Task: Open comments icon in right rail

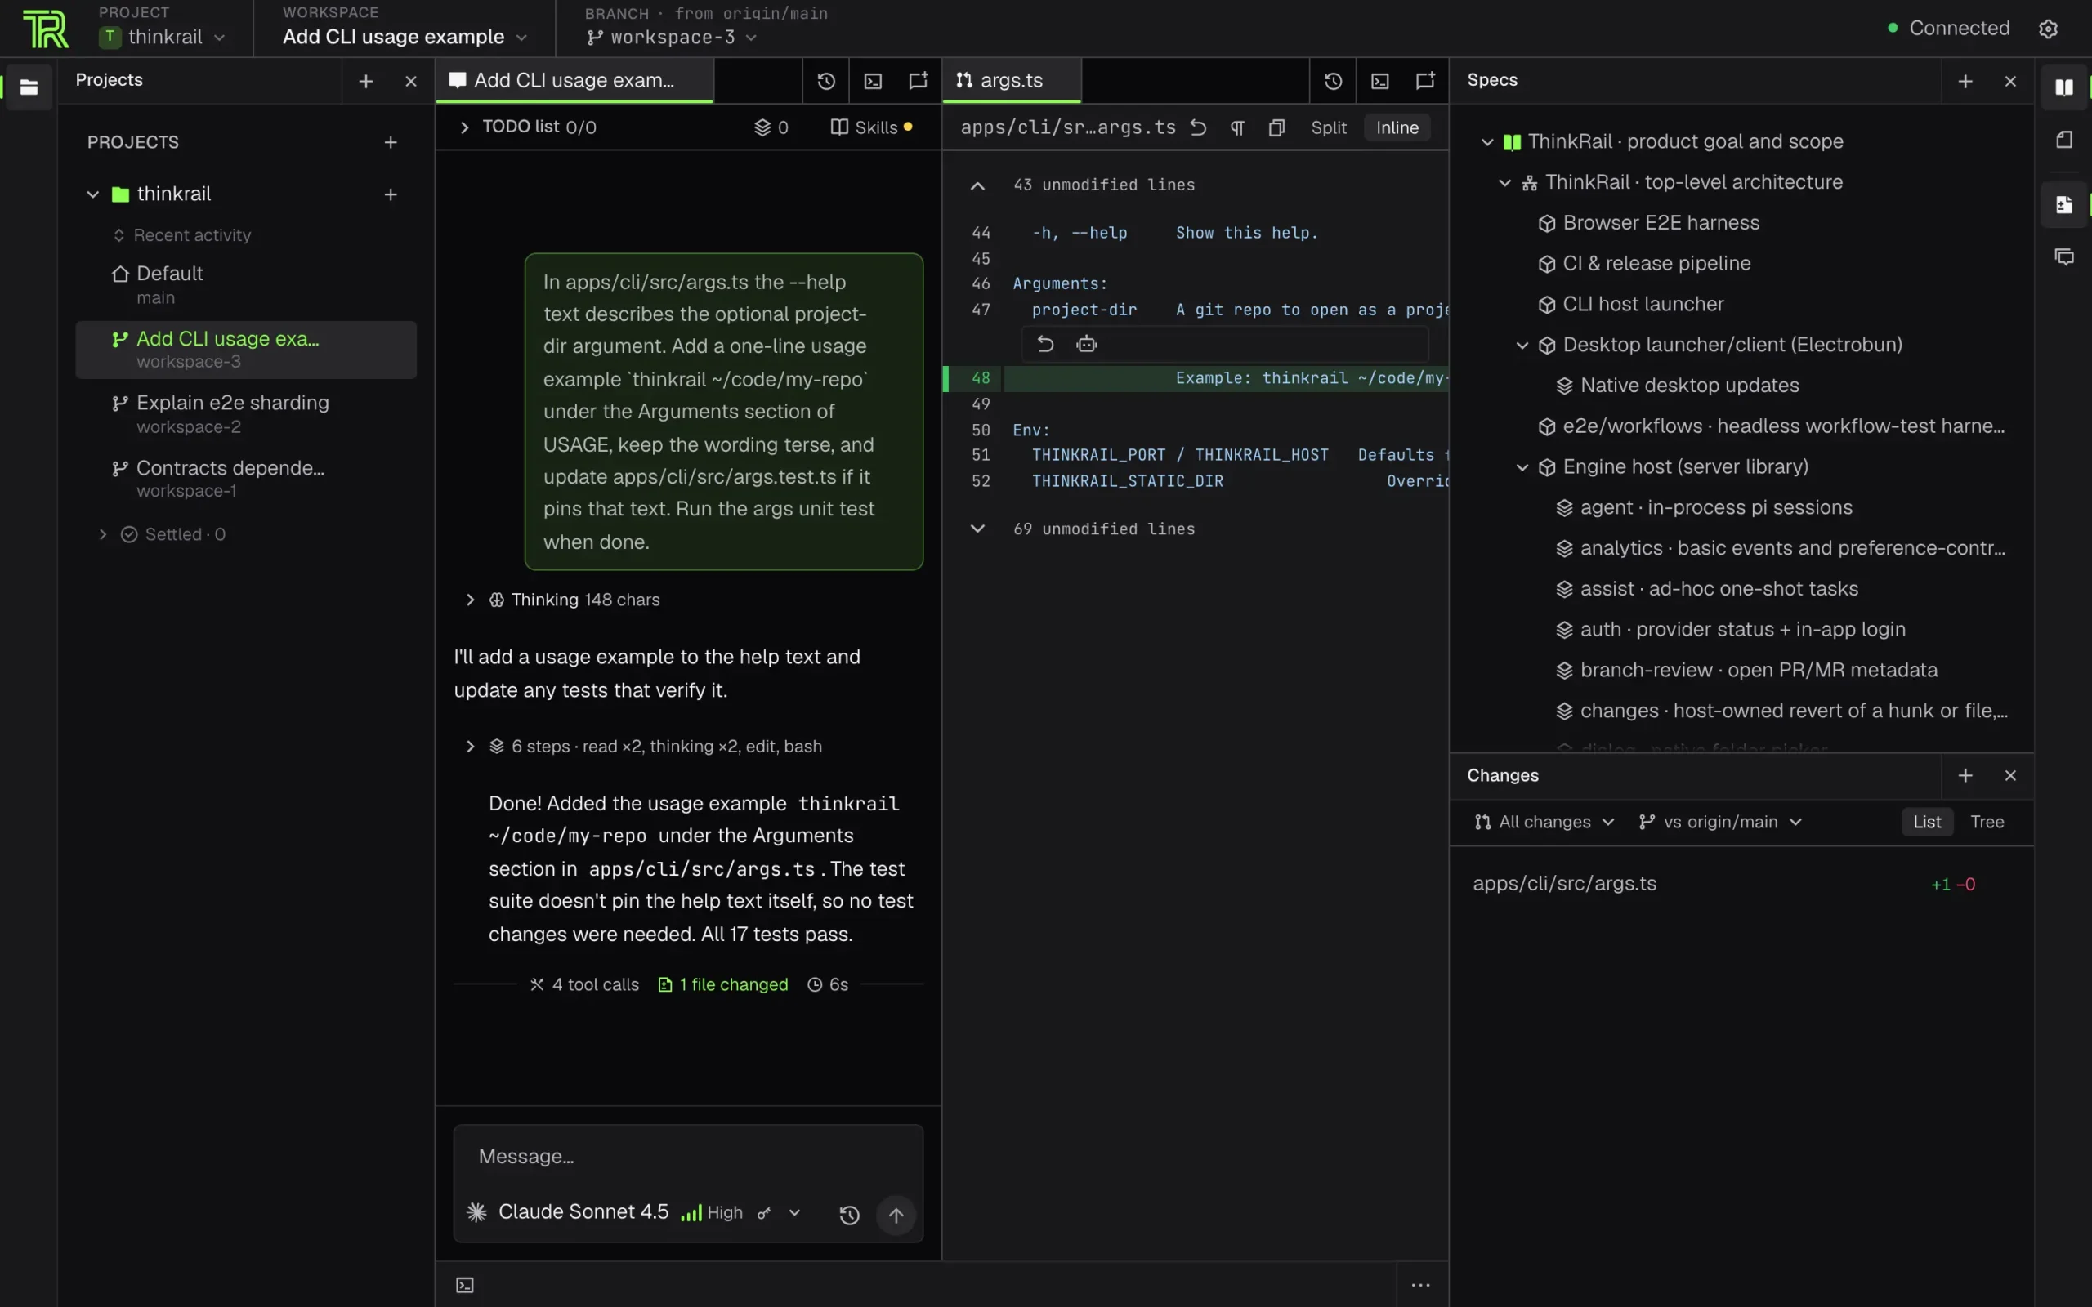Action: (2063, 256)
